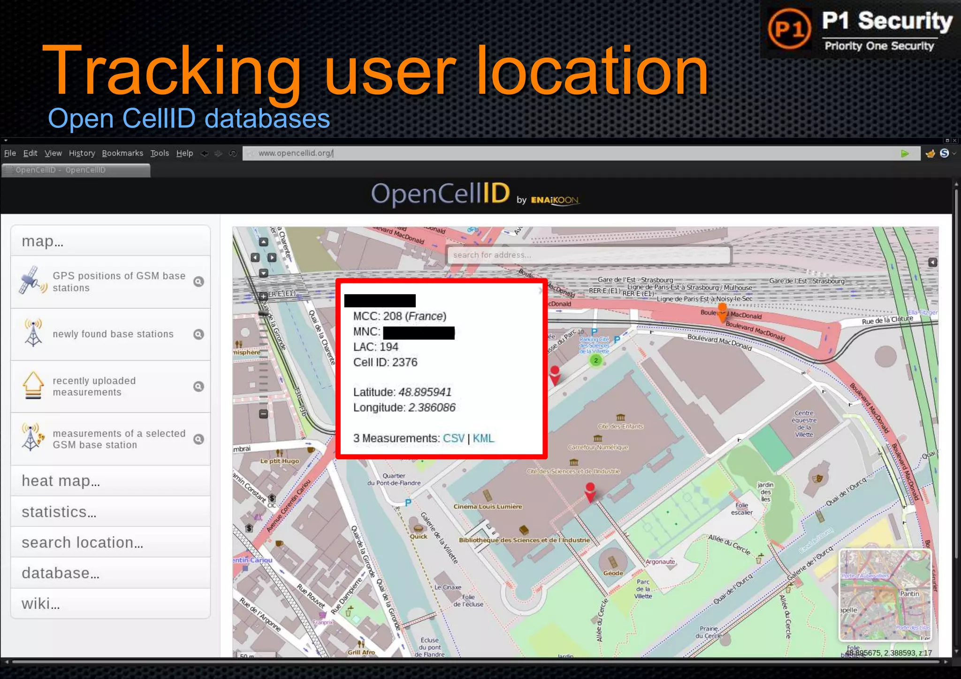The height and width of the screenshot is (679, 961).
Task: Click the map zoom slider handle
Action: pos(263,313)
